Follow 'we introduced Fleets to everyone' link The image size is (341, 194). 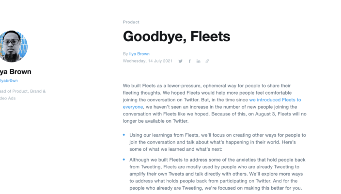pyautogui.click(x=275, y=99)
